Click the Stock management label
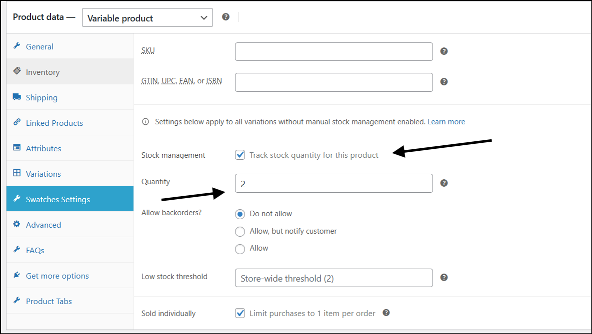592x334 pixels. pyautogui.click(x=173, y=155)
